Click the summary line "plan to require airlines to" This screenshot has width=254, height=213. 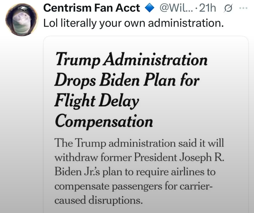pos(135,172)
